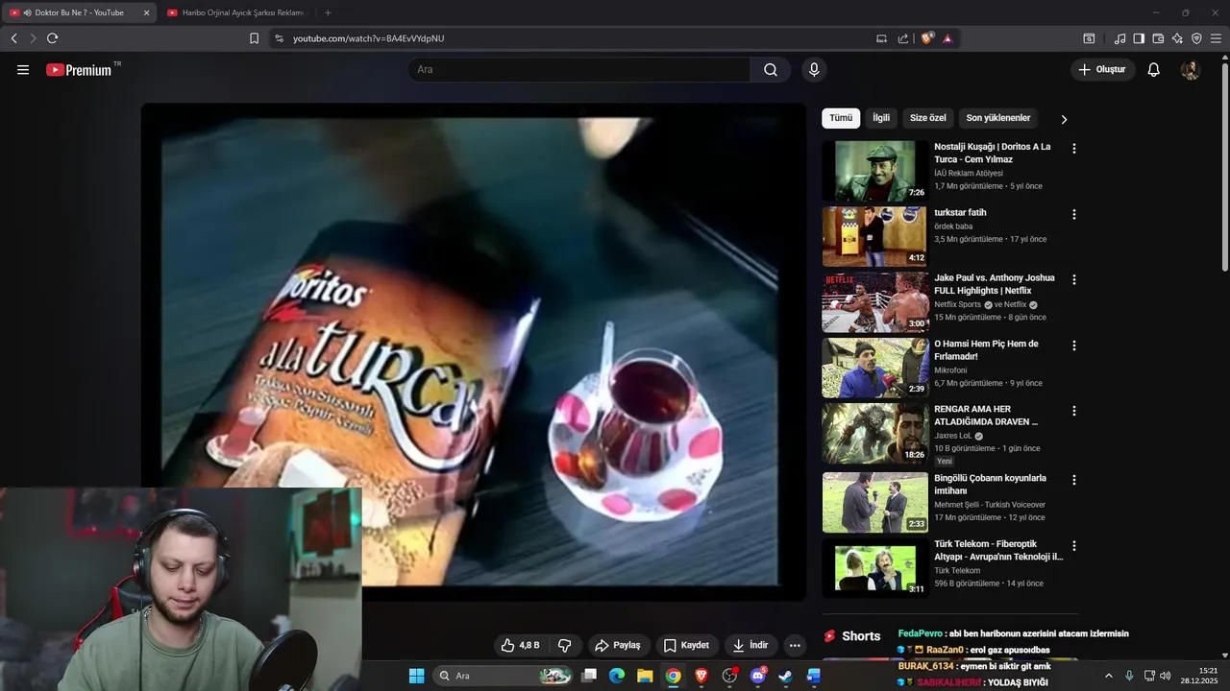Open Türk Telekom Fiberoptik video thumbnail
The height and width of the screenshot is (691, 1230).
(874, 568)
